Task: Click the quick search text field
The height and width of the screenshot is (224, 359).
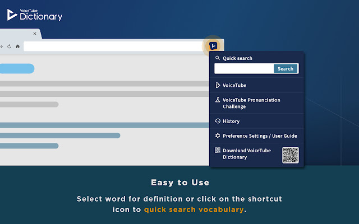Action: point(244,68)
